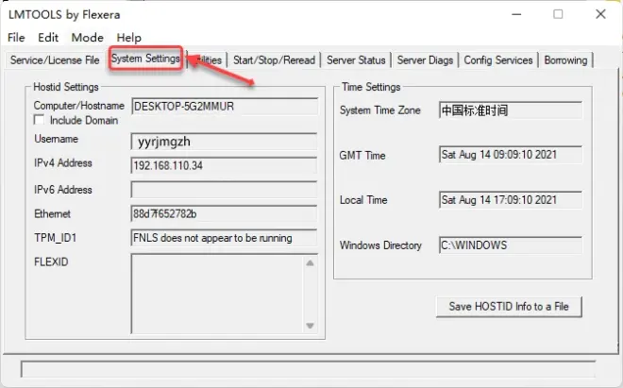623x388 pixels.
Task: Open the Server Status tab
Action: (x=356, y=60)
